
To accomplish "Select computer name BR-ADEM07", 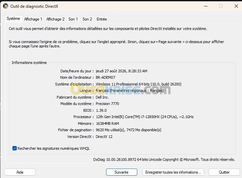I will click(x=105, y=77).
